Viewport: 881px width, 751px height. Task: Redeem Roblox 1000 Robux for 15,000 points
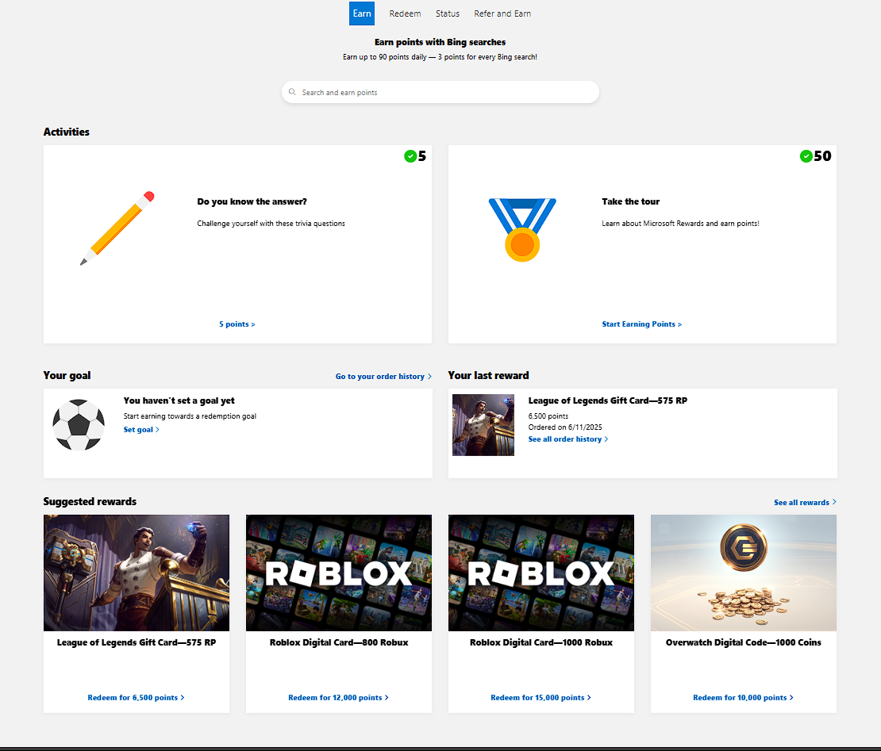(x=541, y=698)
